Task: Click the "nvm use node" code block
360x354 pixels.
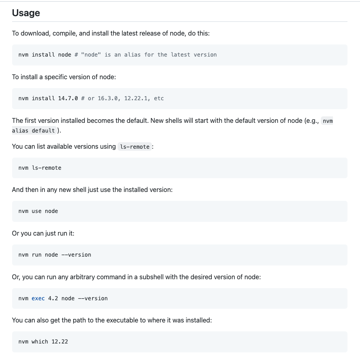Action: click(38, 211)
